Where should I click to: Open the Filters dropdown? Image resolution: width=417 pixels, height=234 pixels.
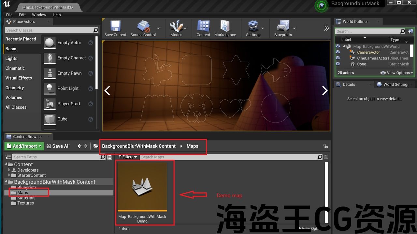click(127, 157)
